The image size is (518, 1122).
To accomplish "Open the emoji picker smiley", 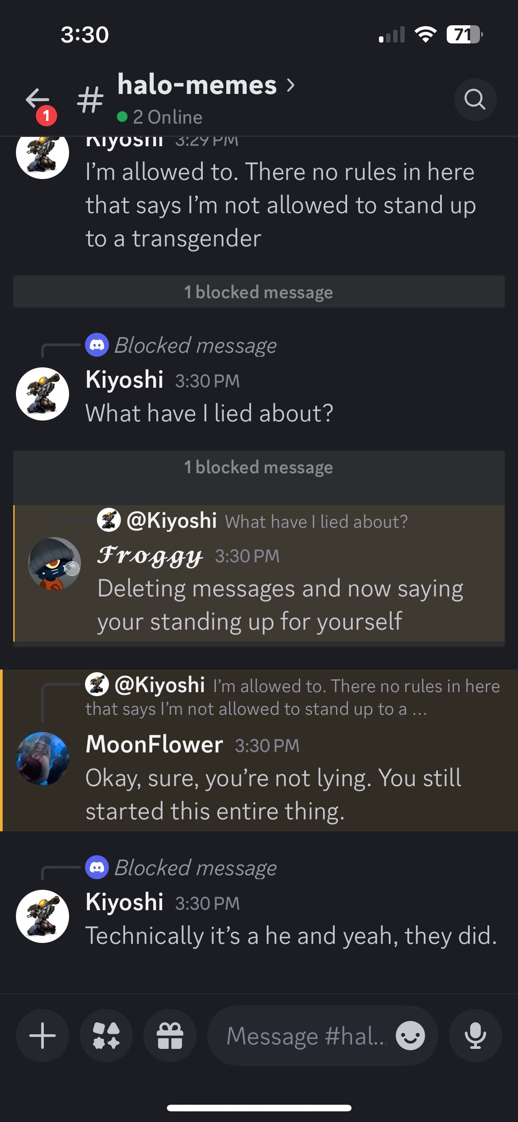I will coord(410,1036).
